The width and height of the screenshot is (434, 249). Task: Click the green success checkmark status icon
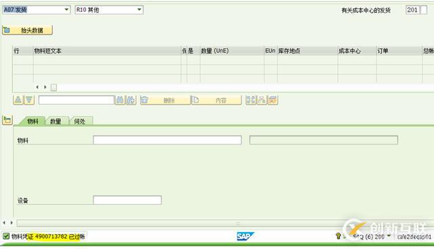(x=6, y=236)
